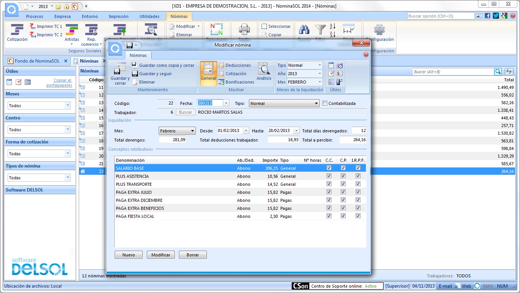Screen dimensions: 520x293
Task: Click the E-mail link in the status bar
Action: [445, 286]
